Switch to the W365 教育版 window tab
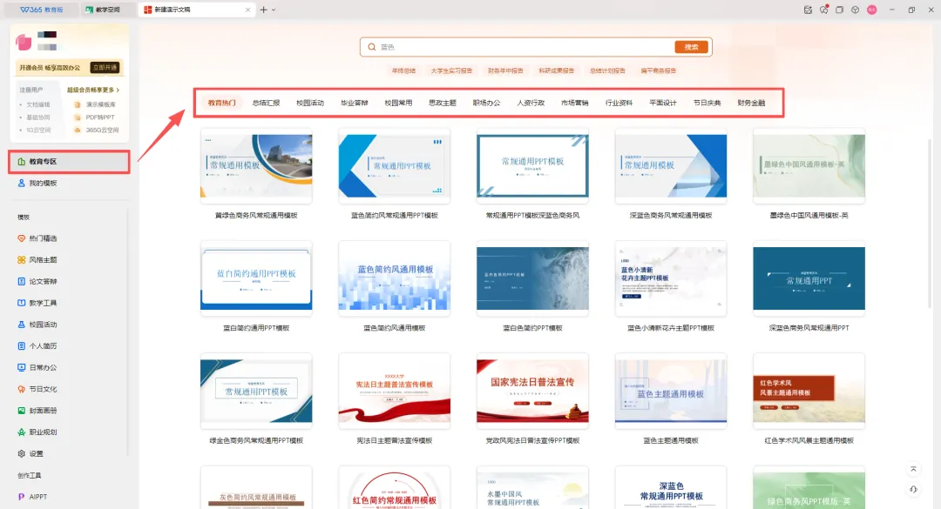The width and height of the screenshot is (941, 509). (42, 10)
